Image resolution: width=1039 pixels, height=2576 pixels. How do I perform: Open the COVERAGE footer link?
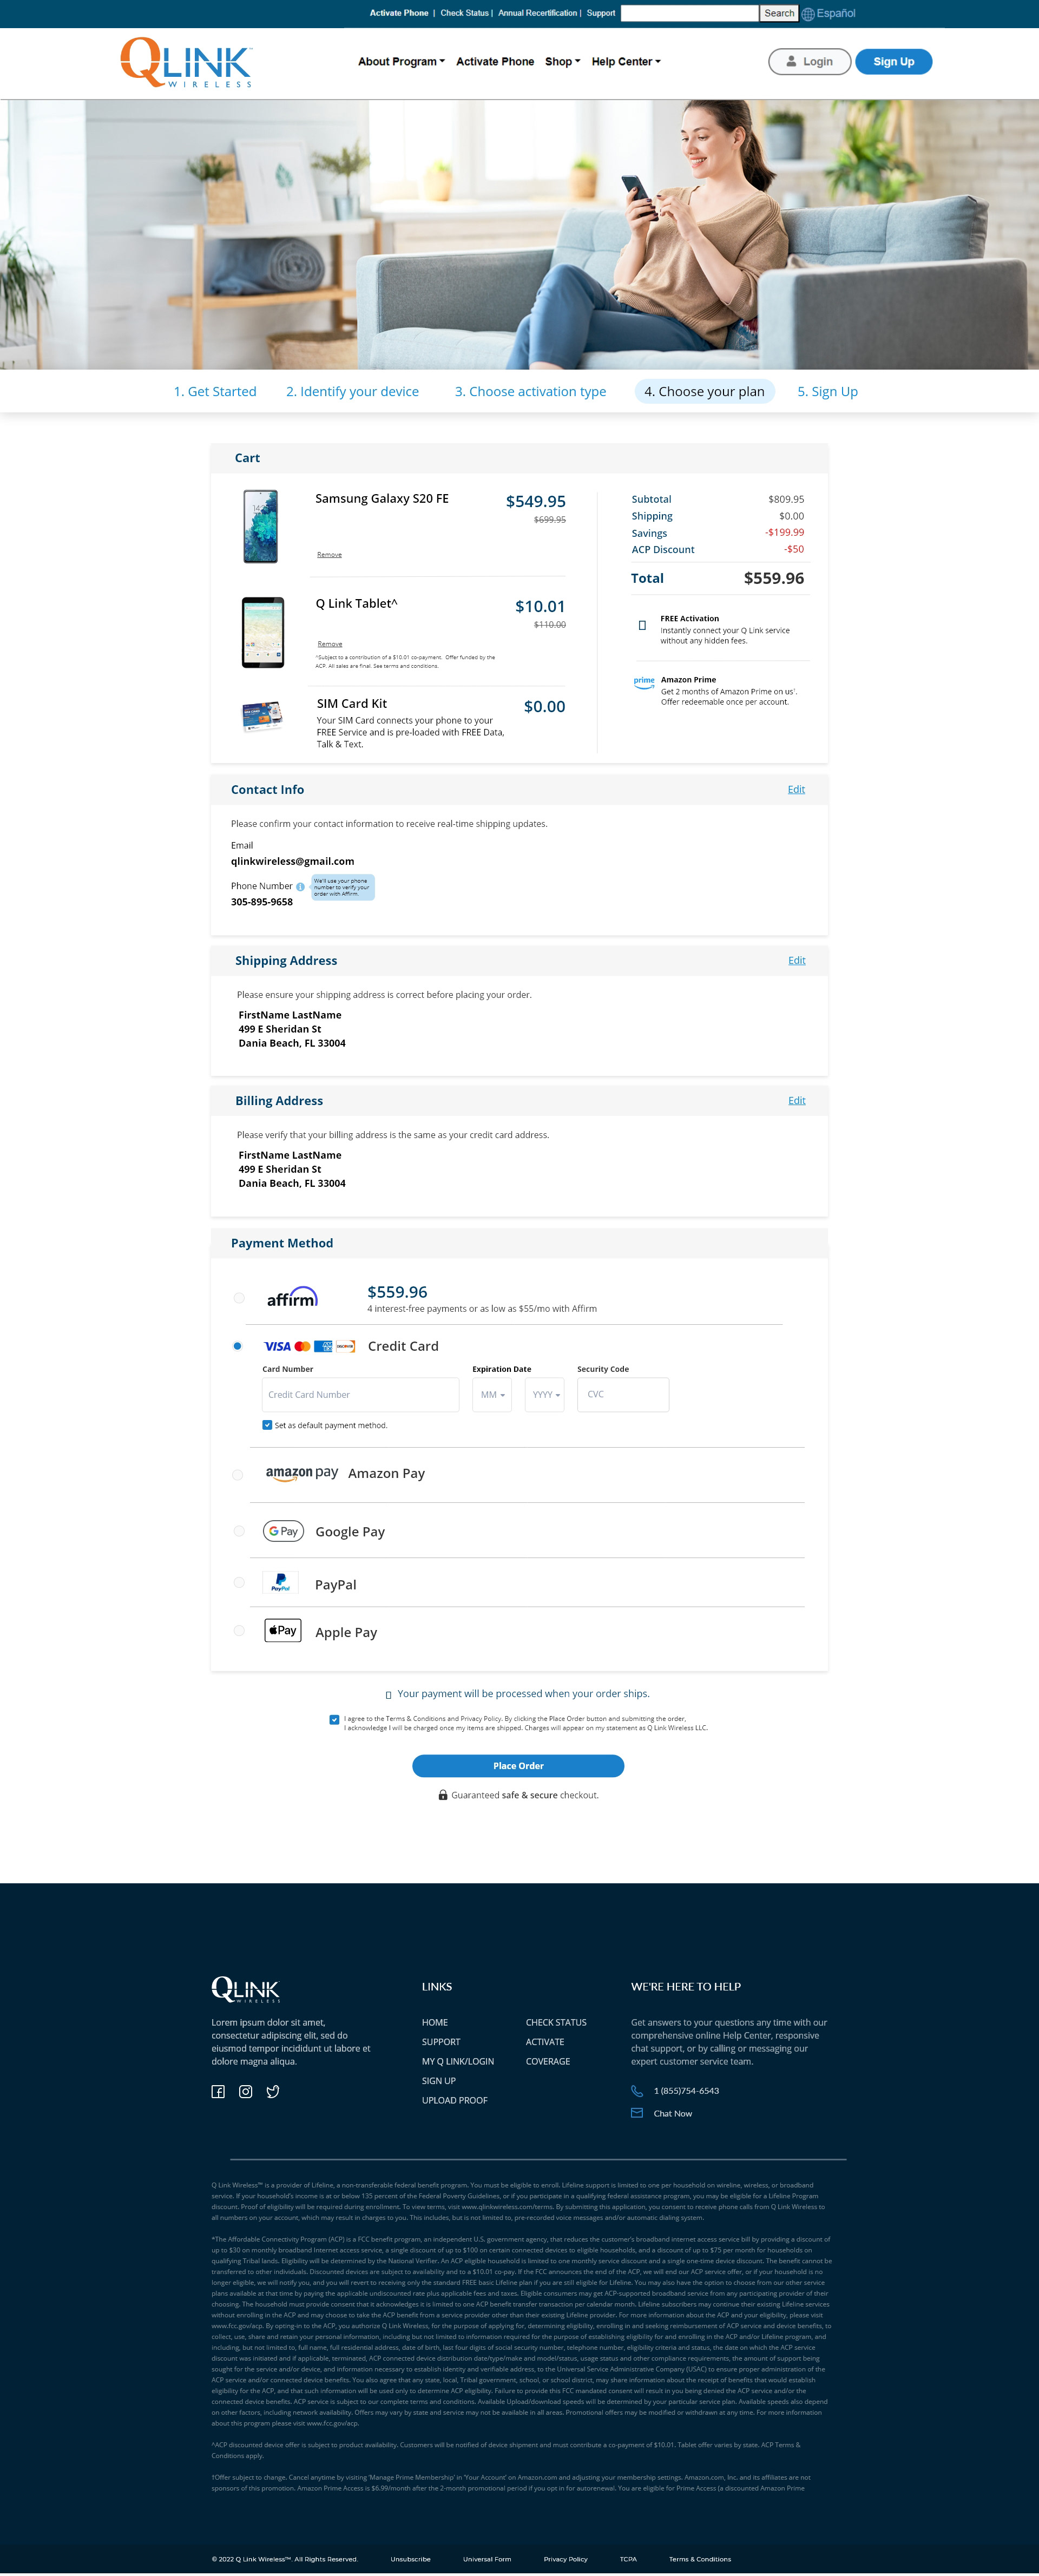548,2061
